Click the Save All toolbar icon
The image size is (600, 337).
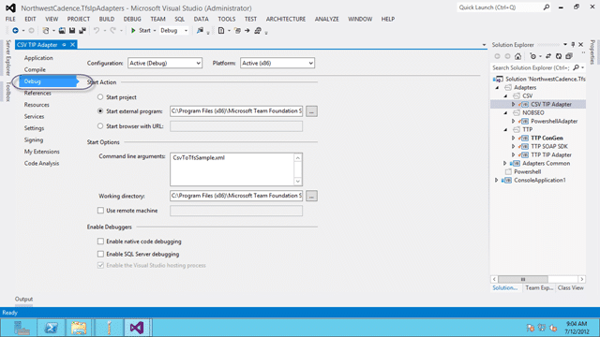(82, 31)
